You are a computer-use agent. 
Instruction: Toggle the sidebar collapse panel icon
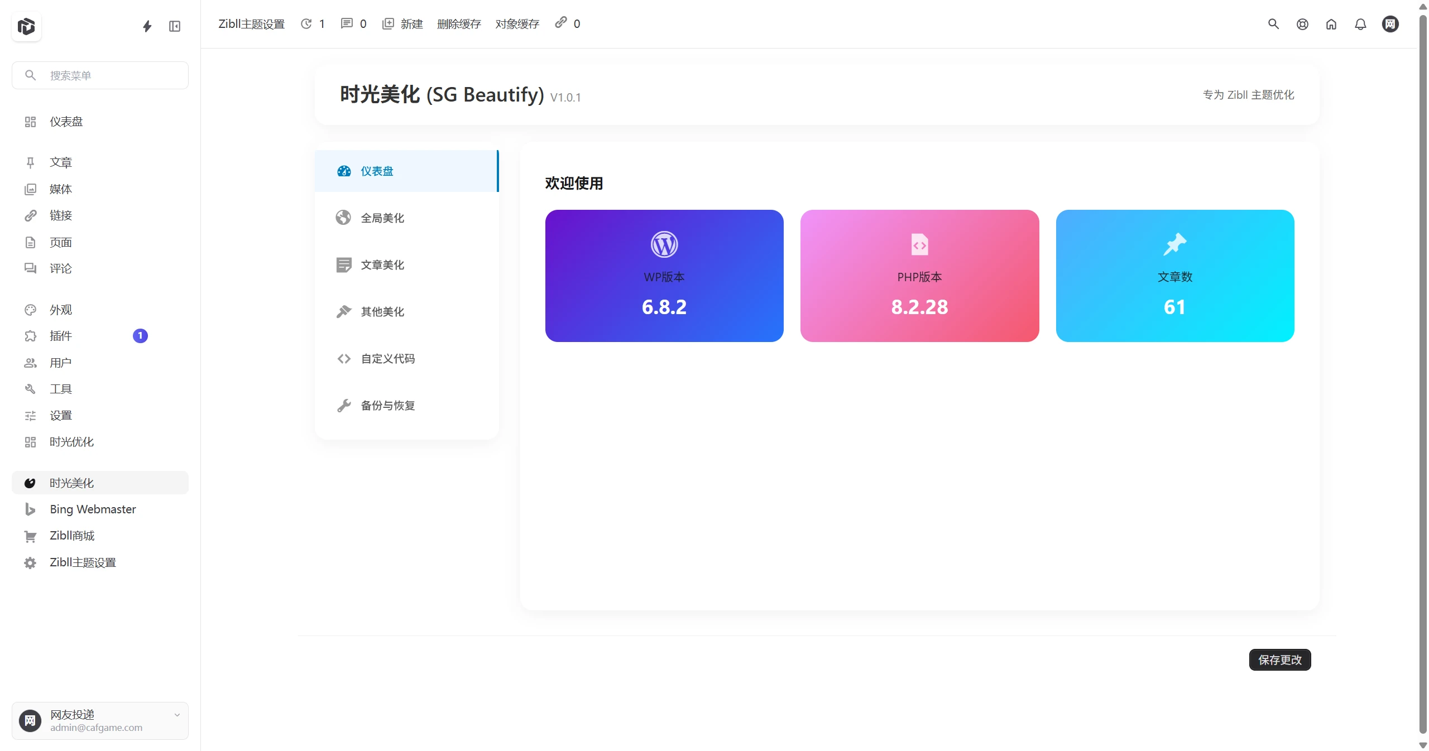point(174,26)
